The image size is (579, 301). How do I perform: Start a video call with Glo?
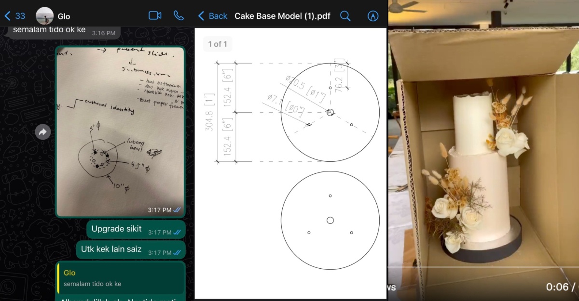pos(155,15)
